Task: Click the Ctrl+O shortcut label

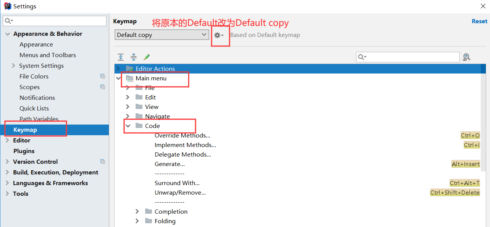Action: click(x=470, y=136)
